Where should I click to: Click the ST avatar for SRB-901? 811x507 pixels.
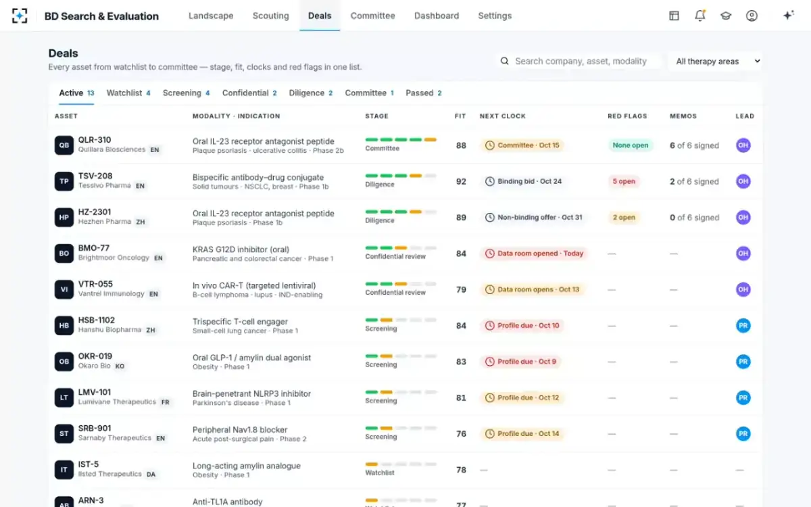pyautogui.click(x=64, y=434)
